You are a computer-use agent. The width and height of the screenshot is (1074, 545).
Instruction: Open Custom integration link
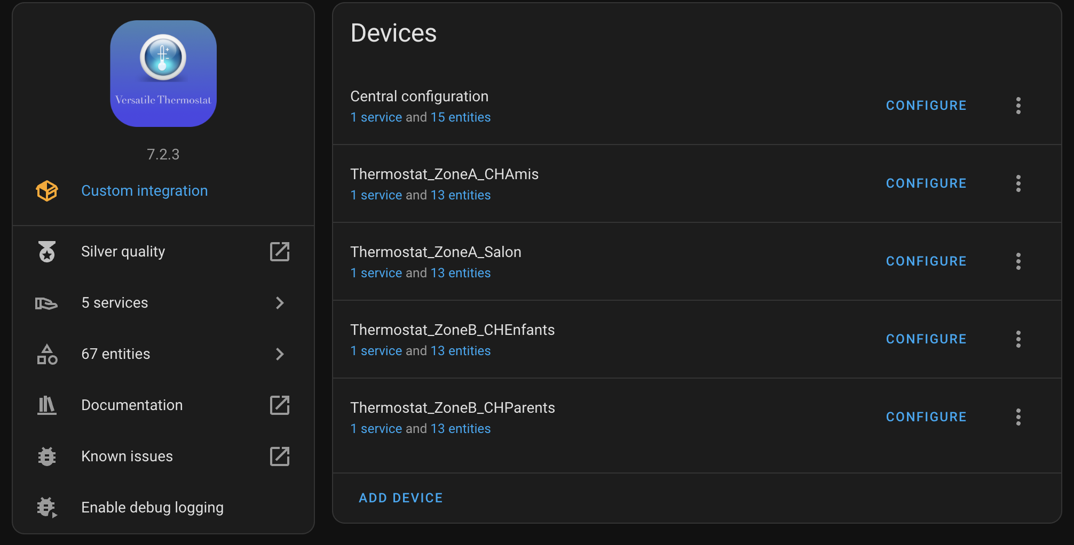(x=145, y=191)
